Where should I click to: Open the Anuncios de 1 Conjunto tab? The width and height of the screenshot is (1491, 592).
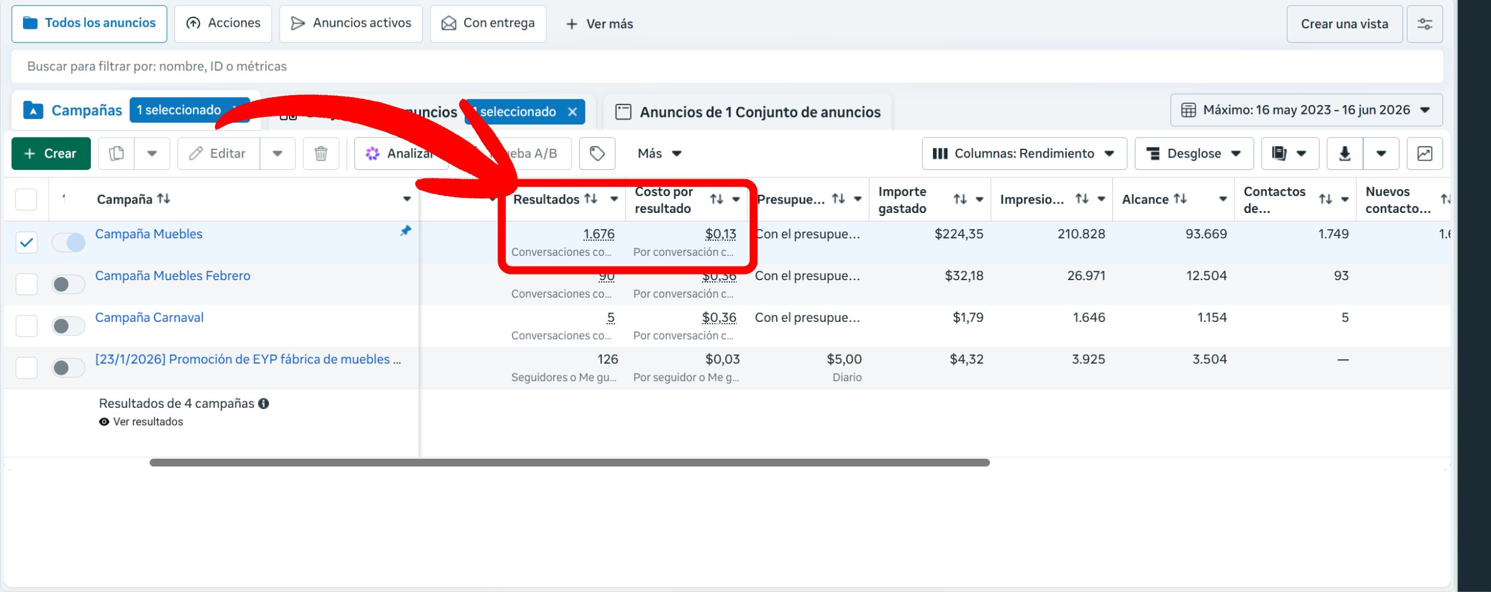pos(748,112)
